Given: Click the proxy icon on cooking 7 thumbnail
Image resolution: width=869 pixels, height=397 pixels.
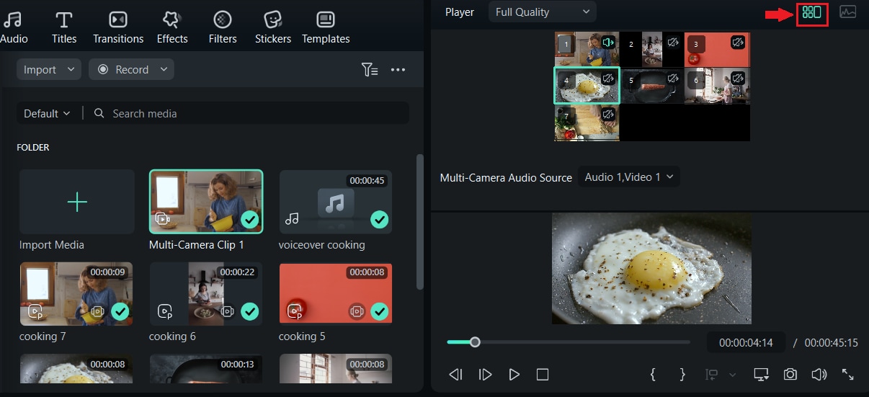Looking at the screenshot, I should point(35,312).
